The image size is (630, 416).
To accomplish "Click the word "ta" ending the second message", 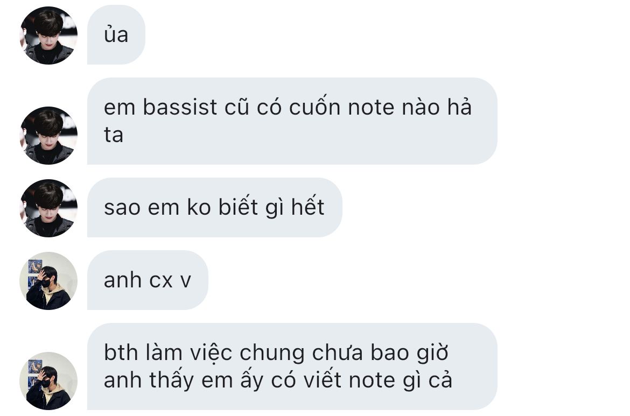I will [x=113, y=135].
